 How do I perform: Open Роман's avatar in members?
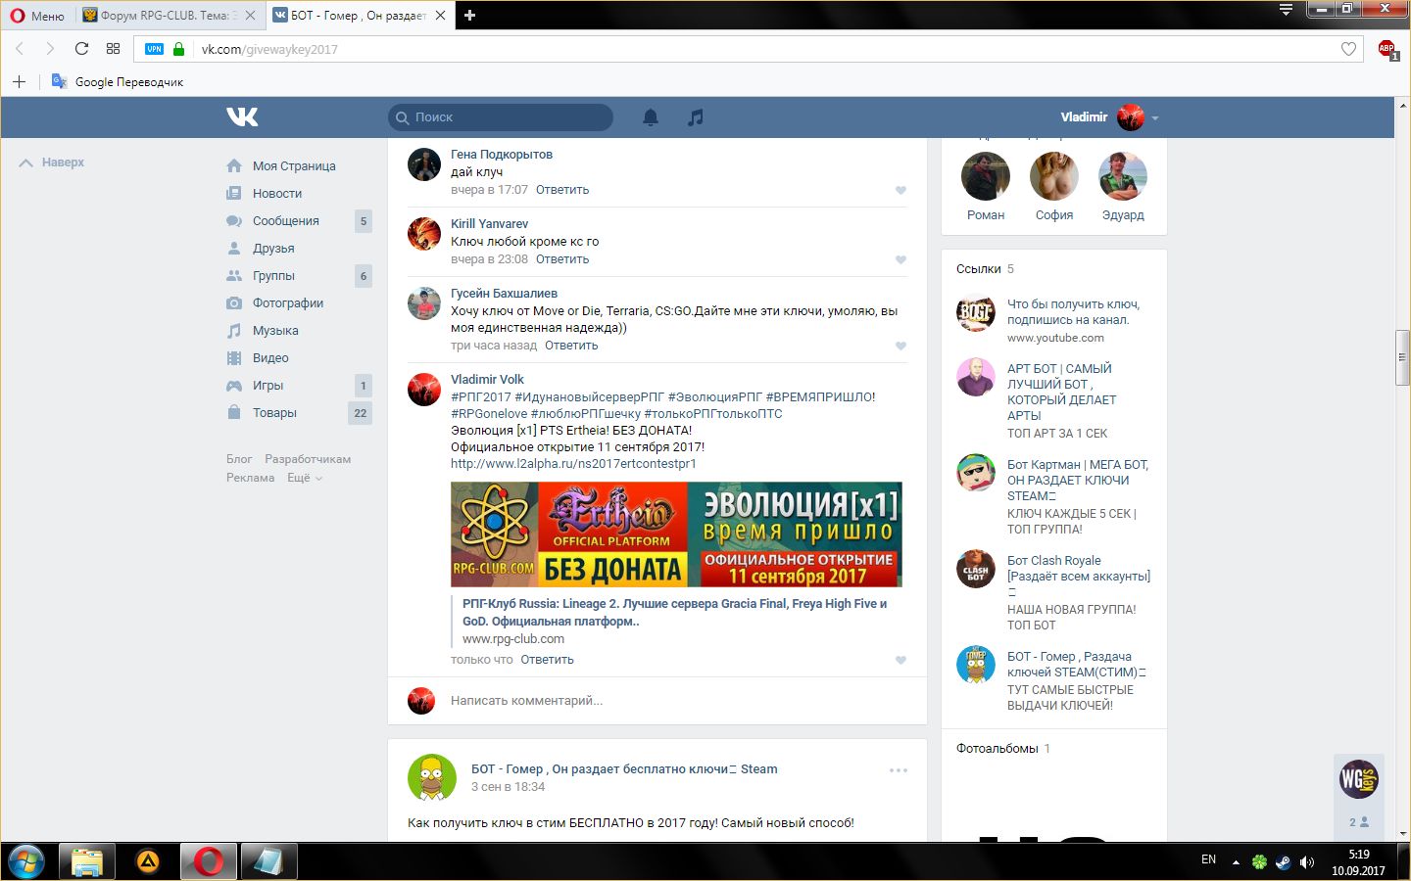tap(986, 176)
